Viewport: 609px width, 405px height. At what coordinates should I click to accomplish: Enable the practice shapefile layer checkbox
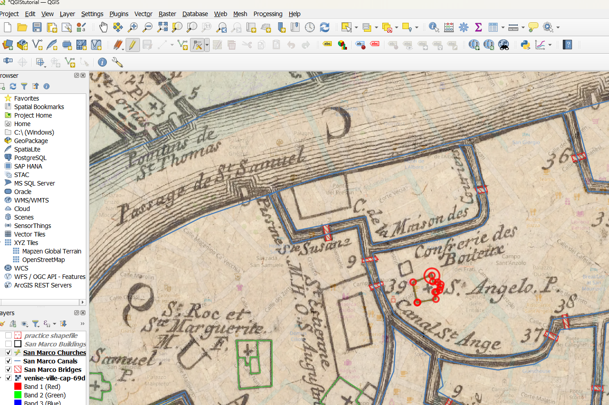pos(8,335)
